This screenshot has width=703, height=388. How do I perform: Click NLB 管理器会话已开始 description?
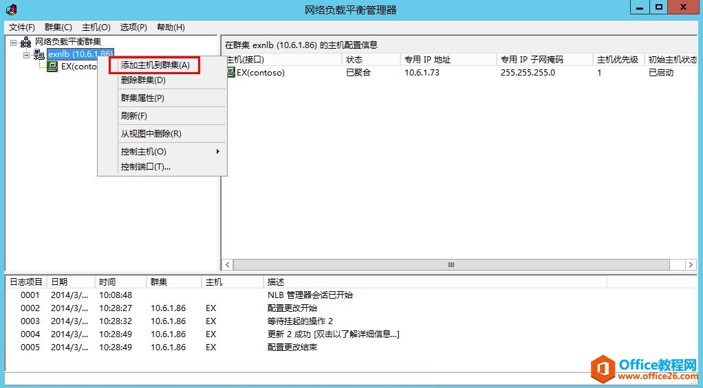(310, 295)
